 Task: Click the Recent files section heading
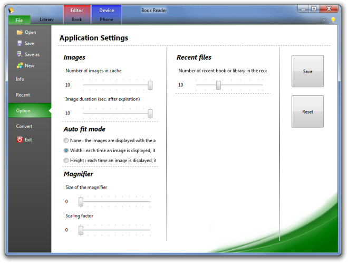[x=194, y=58]
